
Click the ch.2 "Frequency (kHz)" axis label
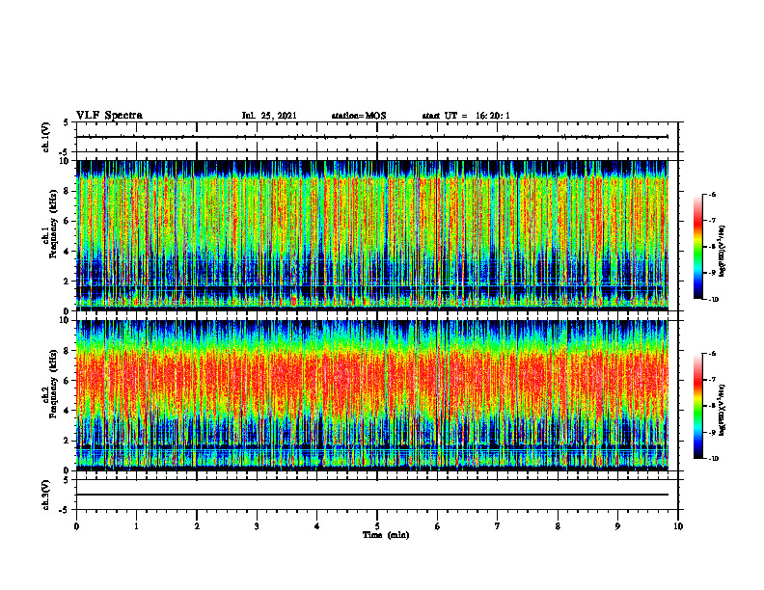54,384
